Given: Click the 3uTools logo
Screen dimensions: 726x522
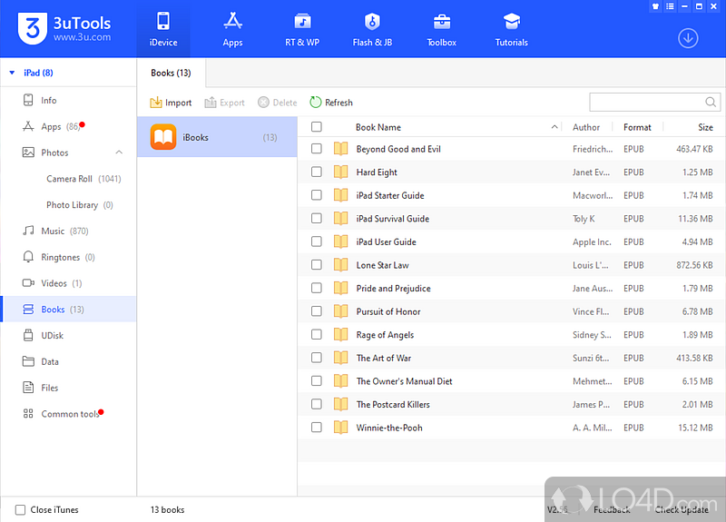Looking at the screenshot, I should pos(64,29).
